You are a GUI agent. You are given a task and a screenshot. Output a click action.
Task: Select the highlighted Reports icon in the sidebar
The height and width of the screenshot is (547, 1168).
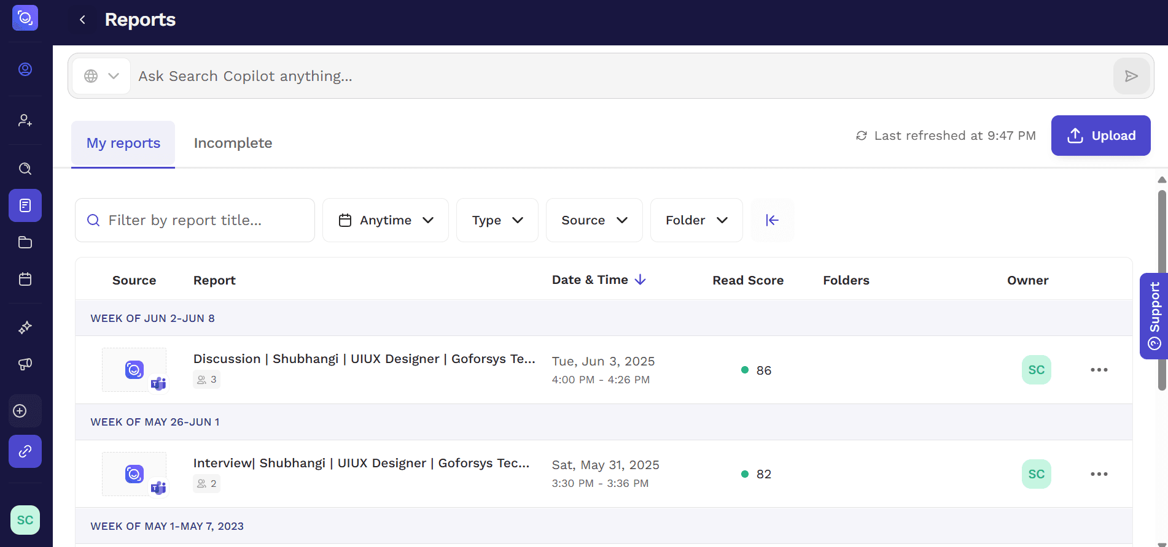(x=25, y=205)
